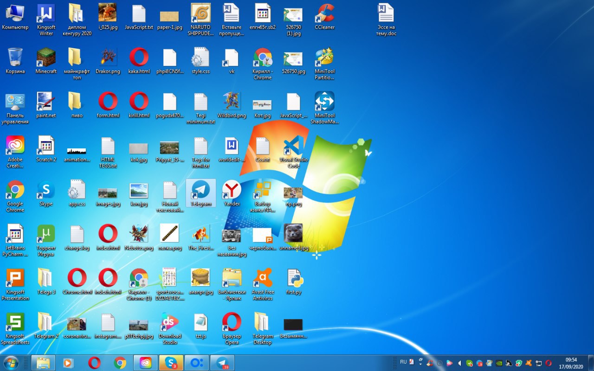This screenshot has width=594, height=371.
Task: Switch to Skype on the taskbar
Action: click(x=171, y=363)
